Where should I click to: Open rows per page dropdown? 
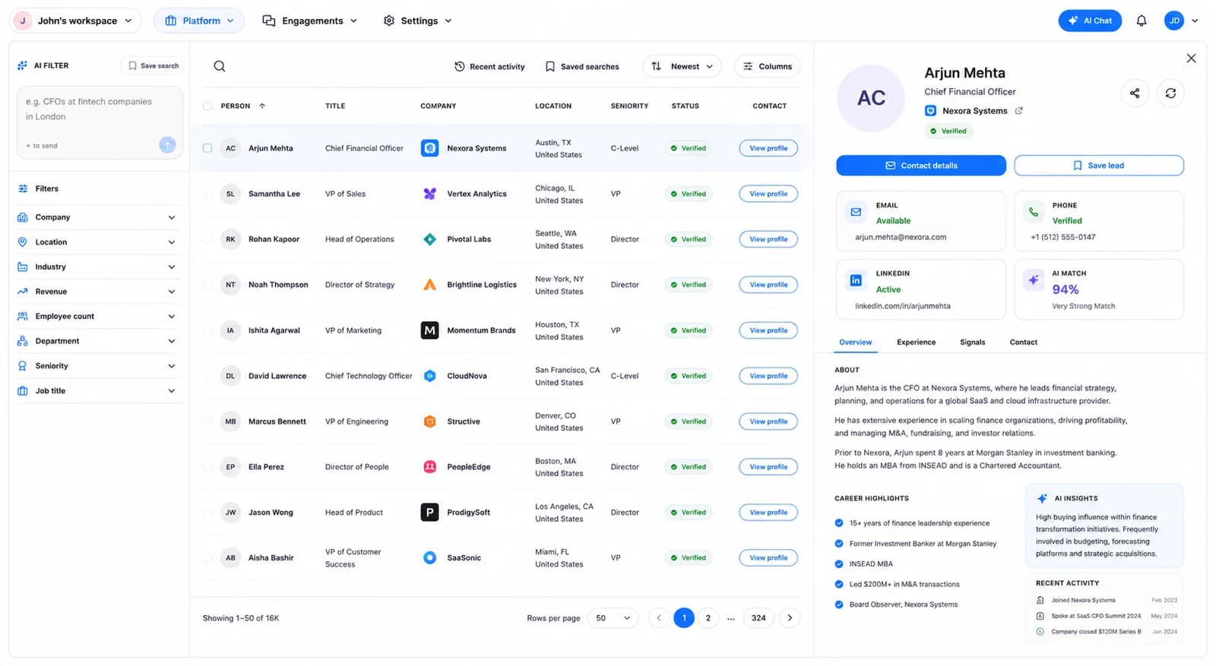[x=613, y=618]
